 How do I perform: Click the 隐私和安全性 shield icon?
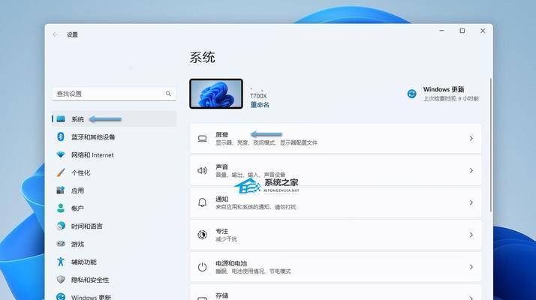(61, 280)
